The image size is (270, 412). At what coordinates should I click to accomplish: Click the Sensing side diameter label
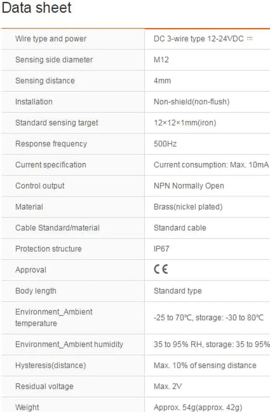[x=54, y=60]
